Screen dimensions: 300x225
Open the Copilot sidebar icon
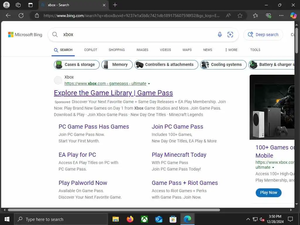point(293,16)
